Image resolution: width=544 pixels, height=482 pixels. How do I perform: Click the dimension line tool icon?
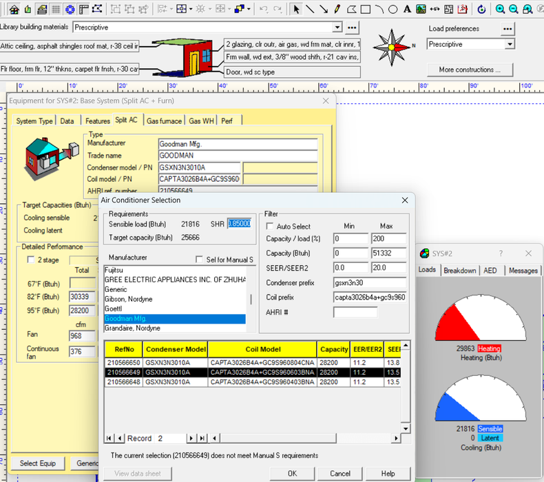pos(435,10)
